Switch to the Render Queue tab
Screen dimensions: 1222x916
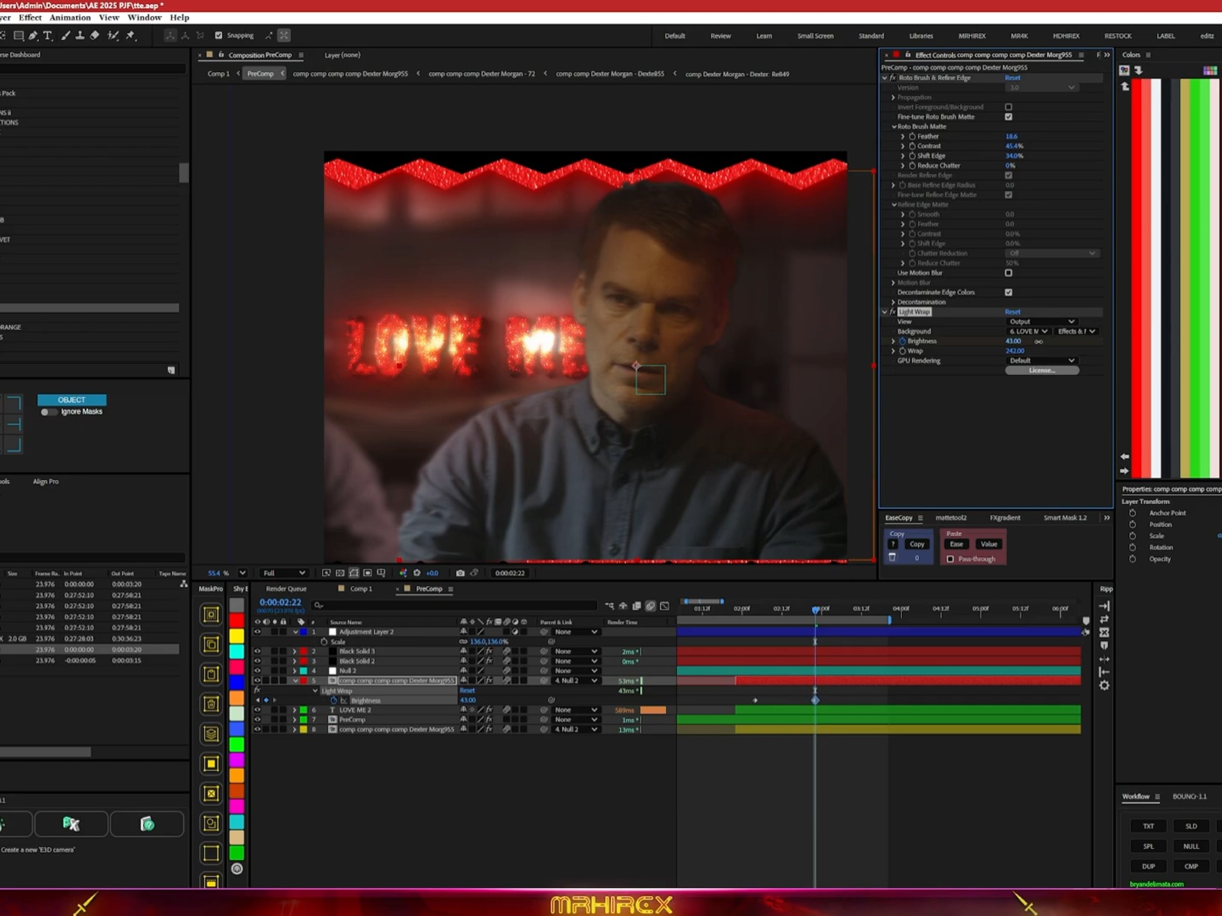pyautogui.click(x=286, y=589)
